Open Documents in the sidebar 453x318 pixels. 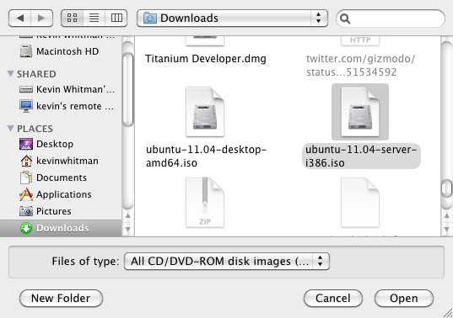(61, 178)
